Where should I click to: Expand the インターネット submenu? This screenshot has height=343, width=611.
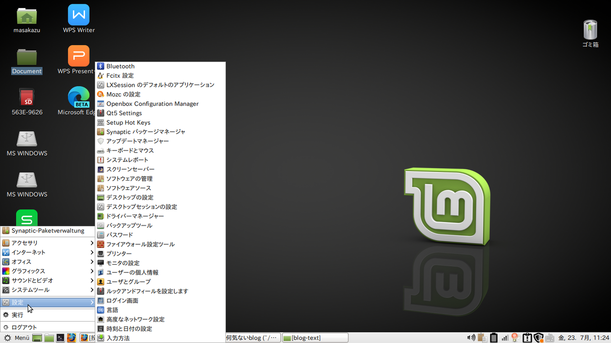(48, 252)
